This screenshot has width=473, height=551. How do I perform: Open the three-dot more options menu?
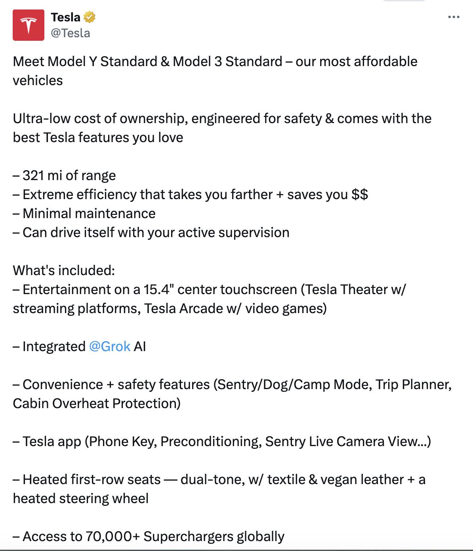453,17
